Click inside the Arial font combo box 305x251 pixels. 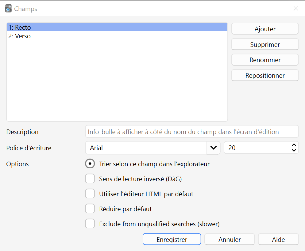pos(146,148)
